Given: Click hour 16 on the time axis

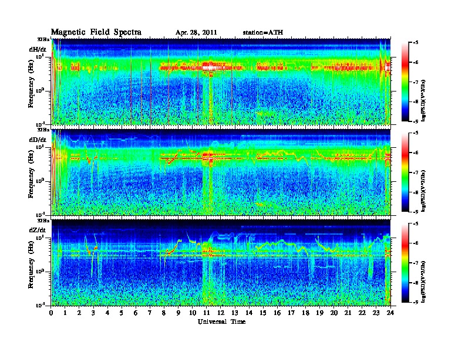Looking at the screenshot, I should click(x=277, y=313).
